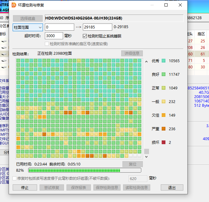Click the 读取检测信息 button
209x202 pixels.
coord(137,187)
